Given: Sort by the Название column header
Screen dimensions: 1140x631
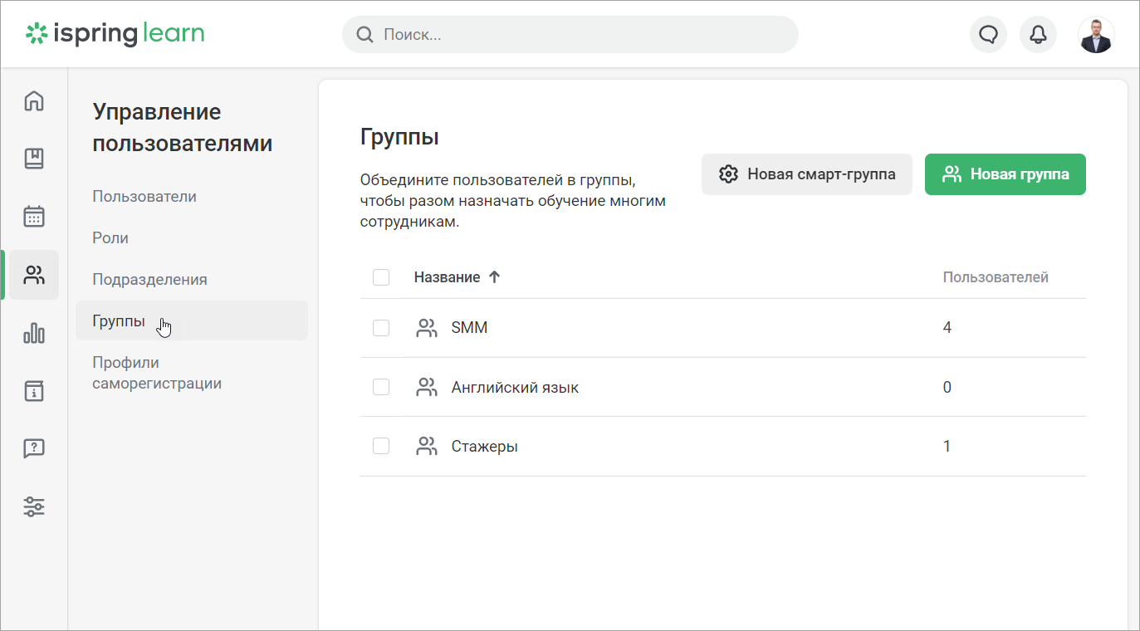Looking at the screenshot, I should pyautogui.click(x=447, y=277).
